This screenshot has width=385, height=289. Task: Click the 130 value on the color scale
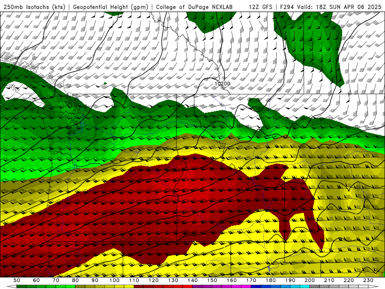pos(173,280)
